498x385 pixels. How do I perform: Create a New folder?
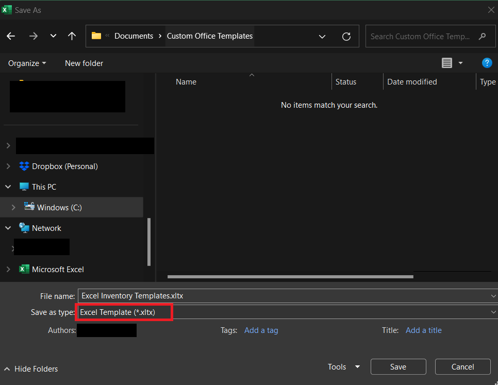coord(84,63)
